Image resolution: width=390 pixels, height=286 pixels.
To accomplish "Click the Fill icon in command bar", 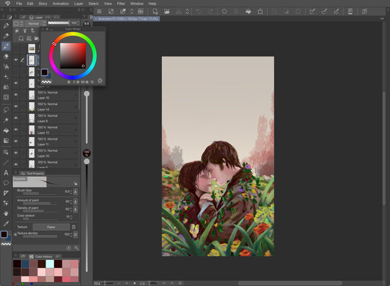I will tap(248, 12).
